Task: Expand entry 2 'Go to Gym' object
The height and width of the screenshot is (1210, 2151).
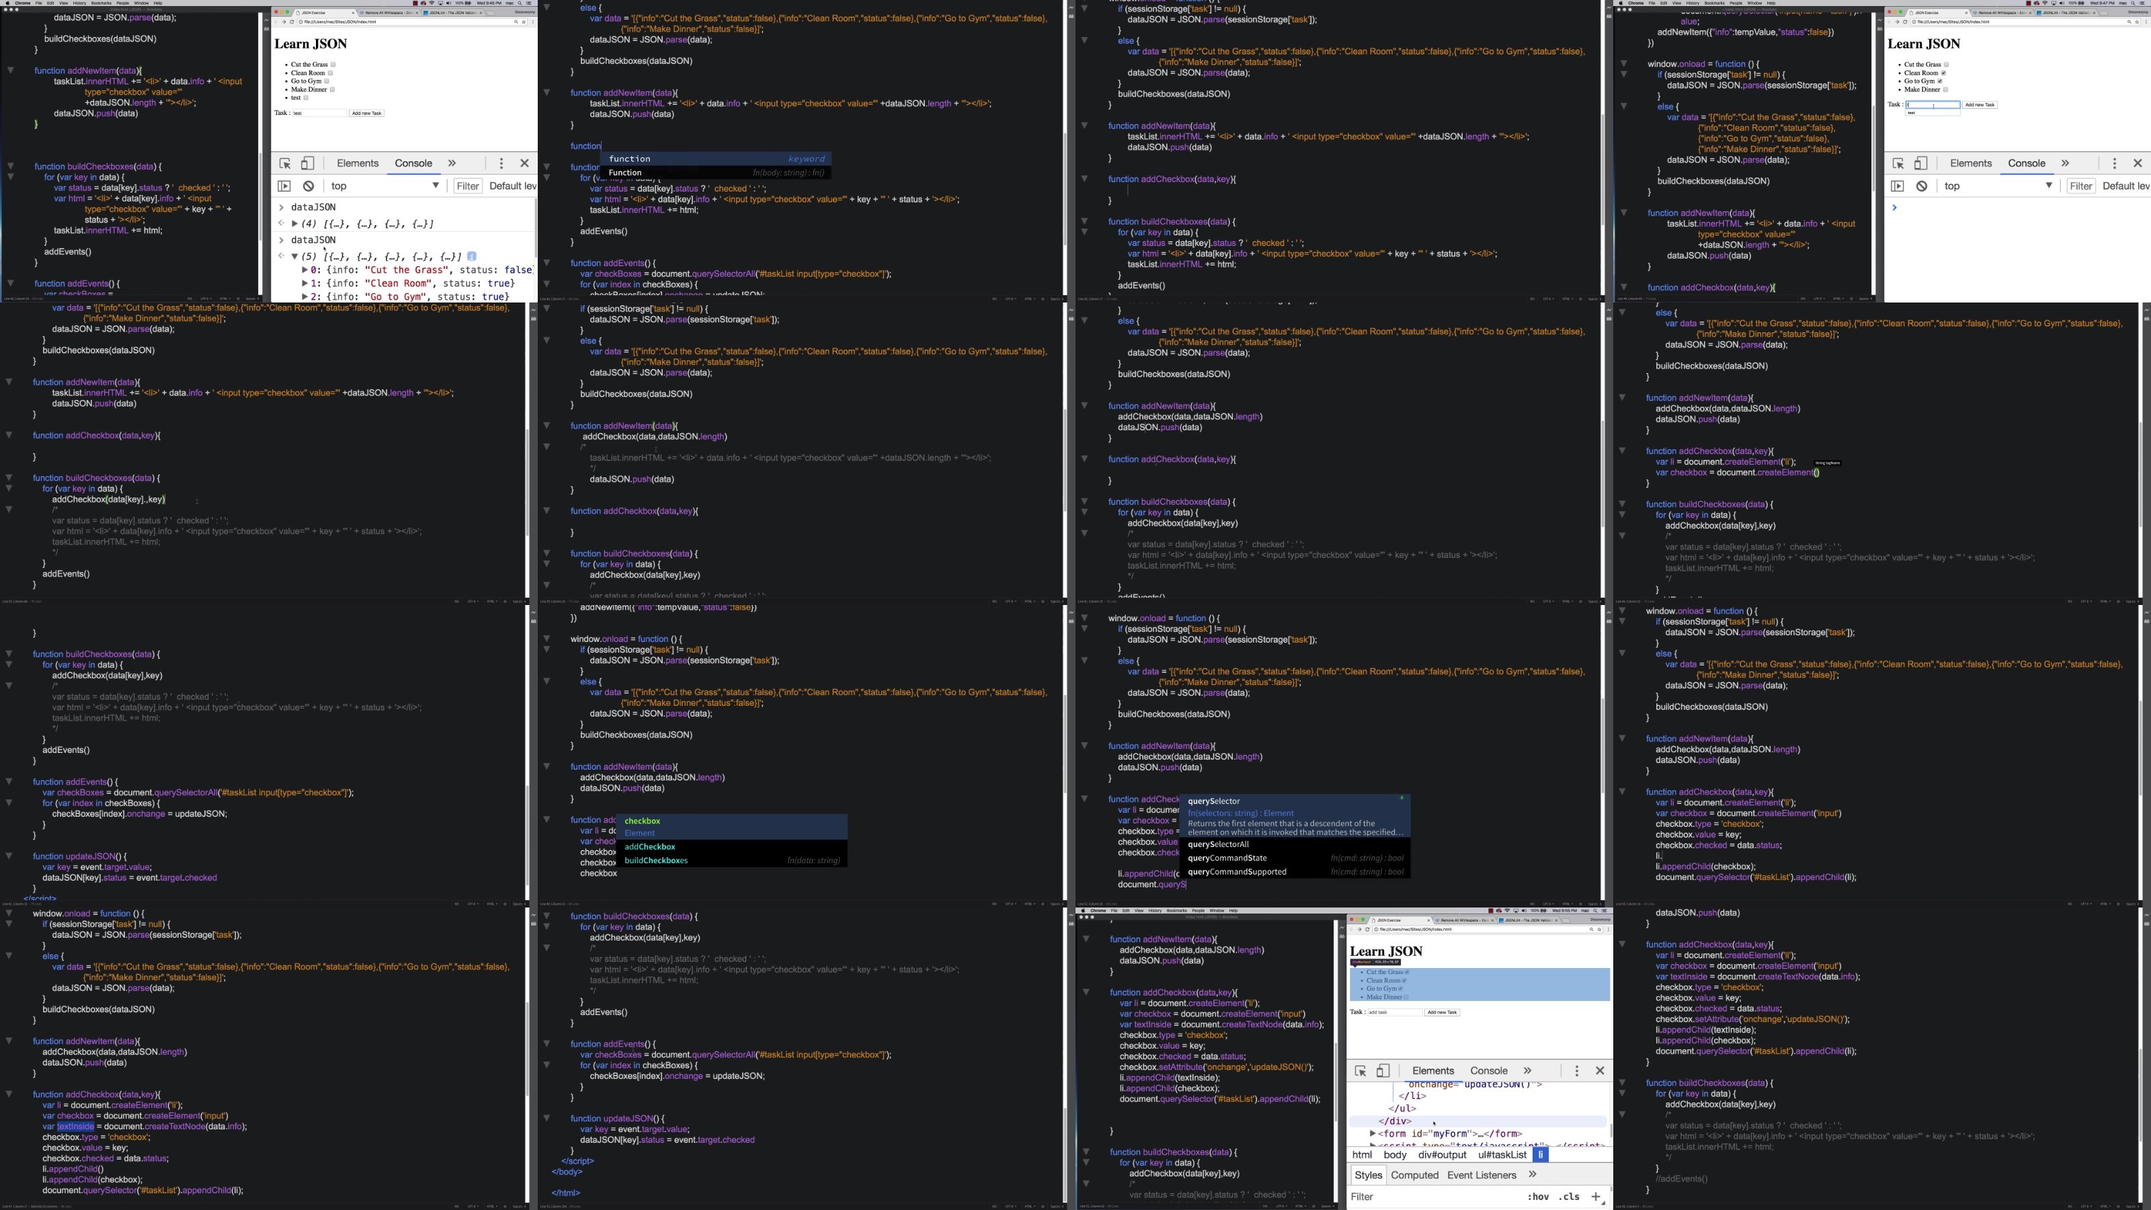Action: [305, 296]
